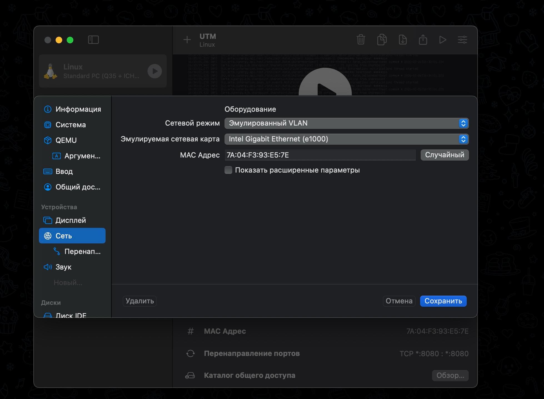Viewport: 544px width, 399px height.
Task: Open the VM settings sliders icon
Action: point(463,40)
